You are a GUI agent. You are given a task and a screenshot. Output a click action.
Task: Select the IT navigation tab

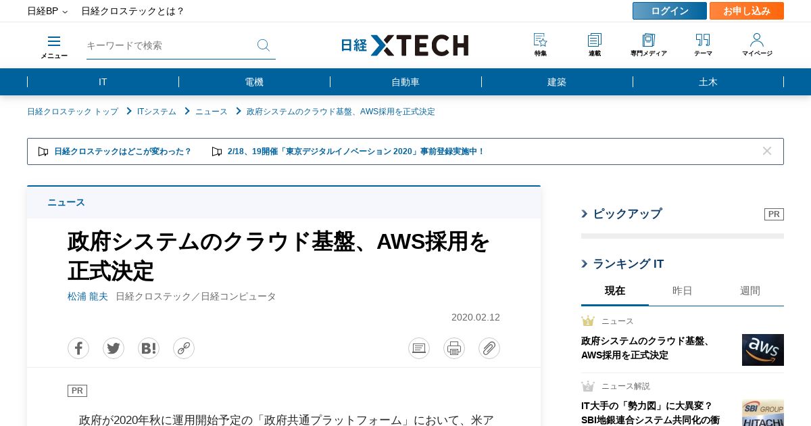coord(103,82)
